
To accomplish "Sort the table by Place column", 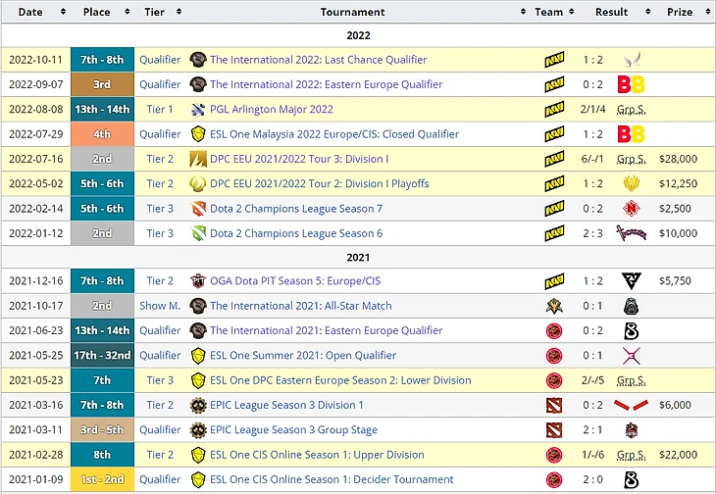I will [x=103, y=12].
